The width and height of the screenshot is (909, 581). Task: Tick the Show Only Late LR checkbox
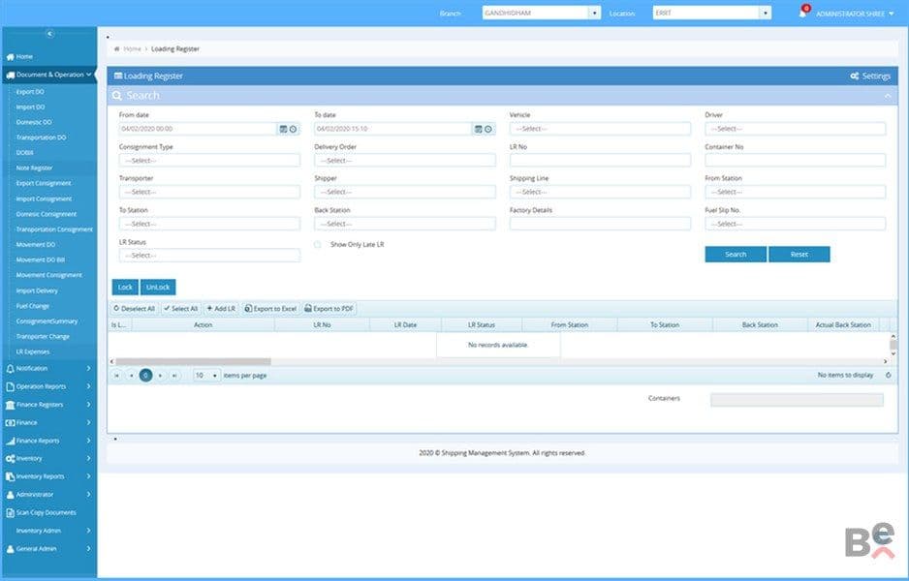coord(318,244)
